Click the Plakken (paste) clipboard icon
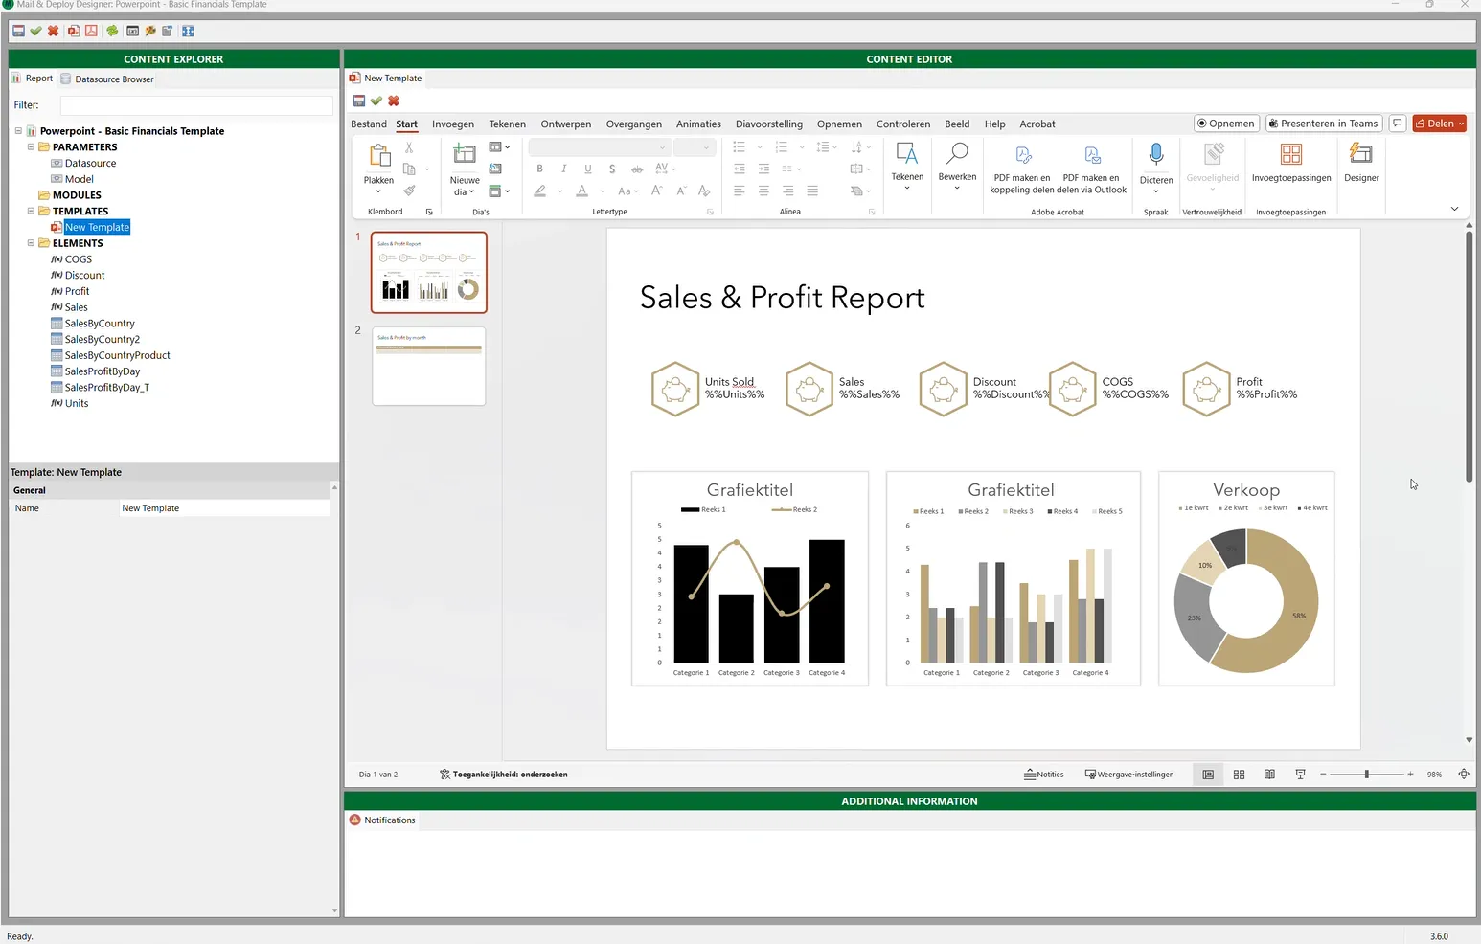The width and height of the screenshot is (1481, 944). [x=379, y=155]
